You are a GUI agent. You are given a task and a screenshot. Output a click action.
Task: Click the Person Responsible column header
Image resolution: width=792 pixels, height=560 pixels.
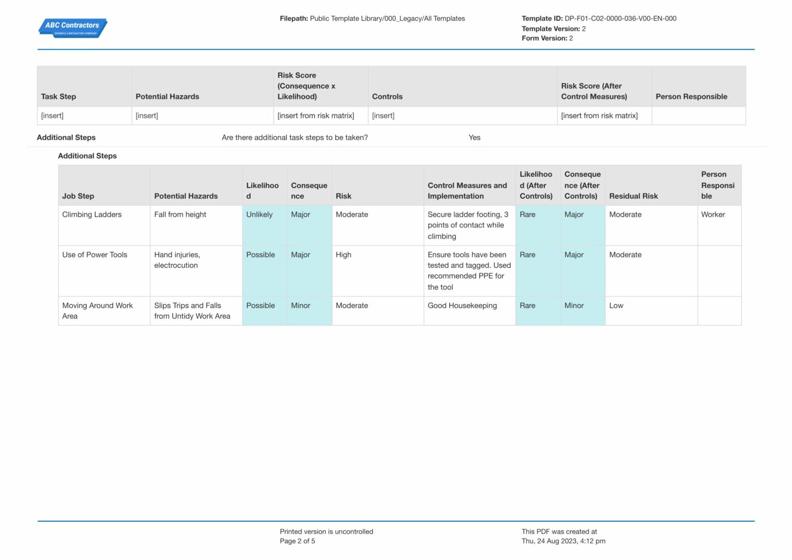tap(691, 96)
